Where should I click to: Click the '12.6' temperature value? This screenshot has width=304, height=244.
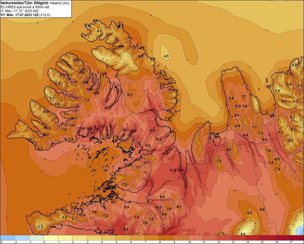pos(90,89)
